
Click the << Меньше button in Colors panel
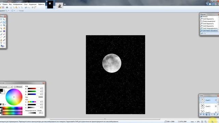click(18, 87)
